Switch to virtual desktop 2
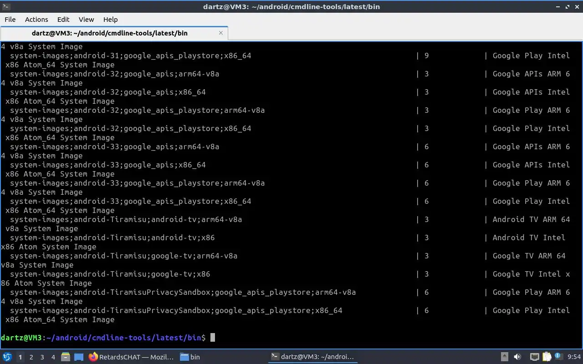The width and height of the screenshot is (583, 364). (31, 357)
